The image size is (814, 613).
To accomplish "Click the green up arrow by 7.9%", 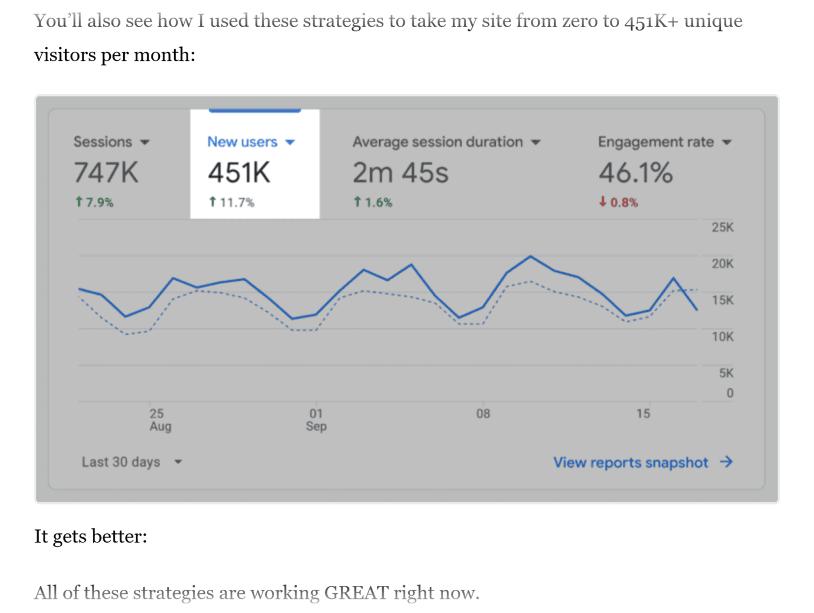I will 79,202.
